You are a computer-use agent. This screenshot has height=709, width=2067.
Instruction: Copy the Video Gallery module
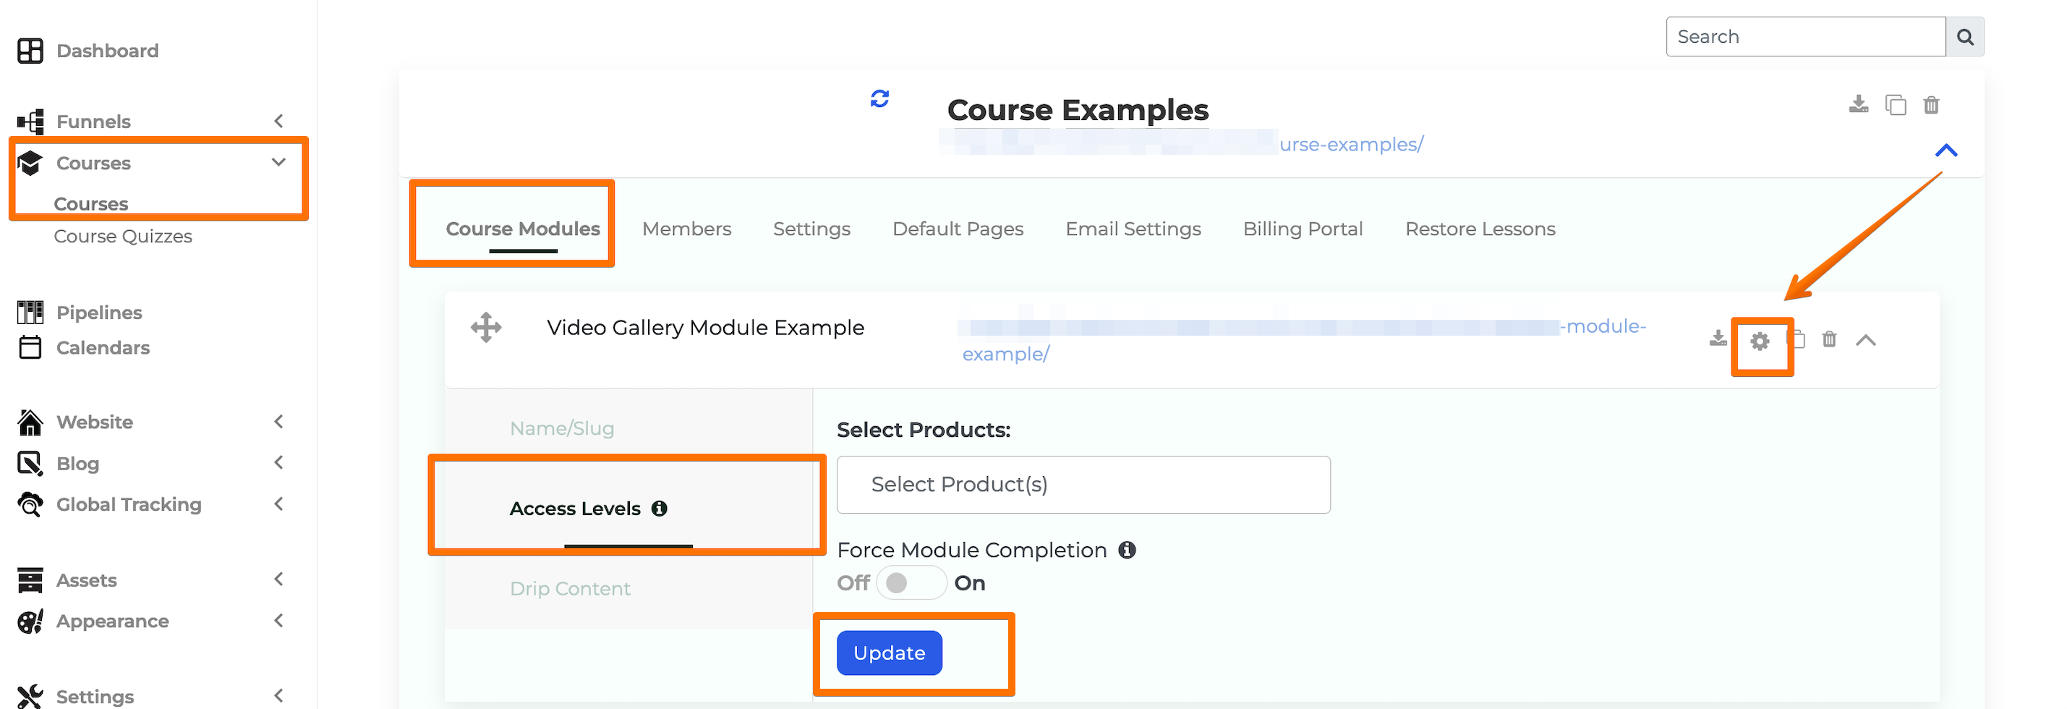[1797, 339]
